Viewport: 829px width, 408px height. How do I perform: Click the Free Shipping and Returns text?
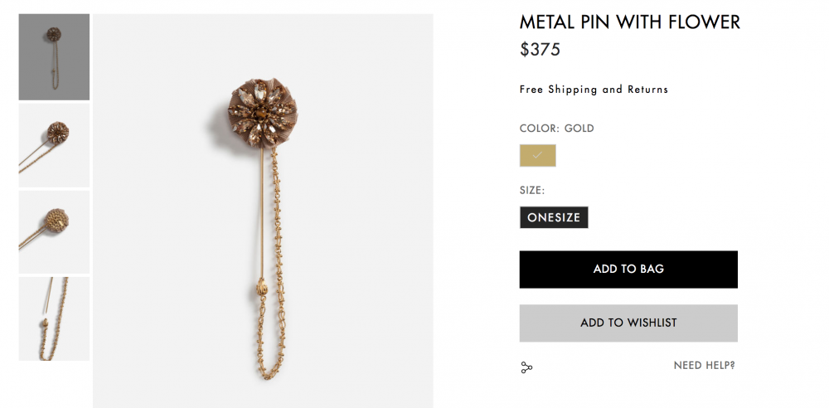point(594,90)
